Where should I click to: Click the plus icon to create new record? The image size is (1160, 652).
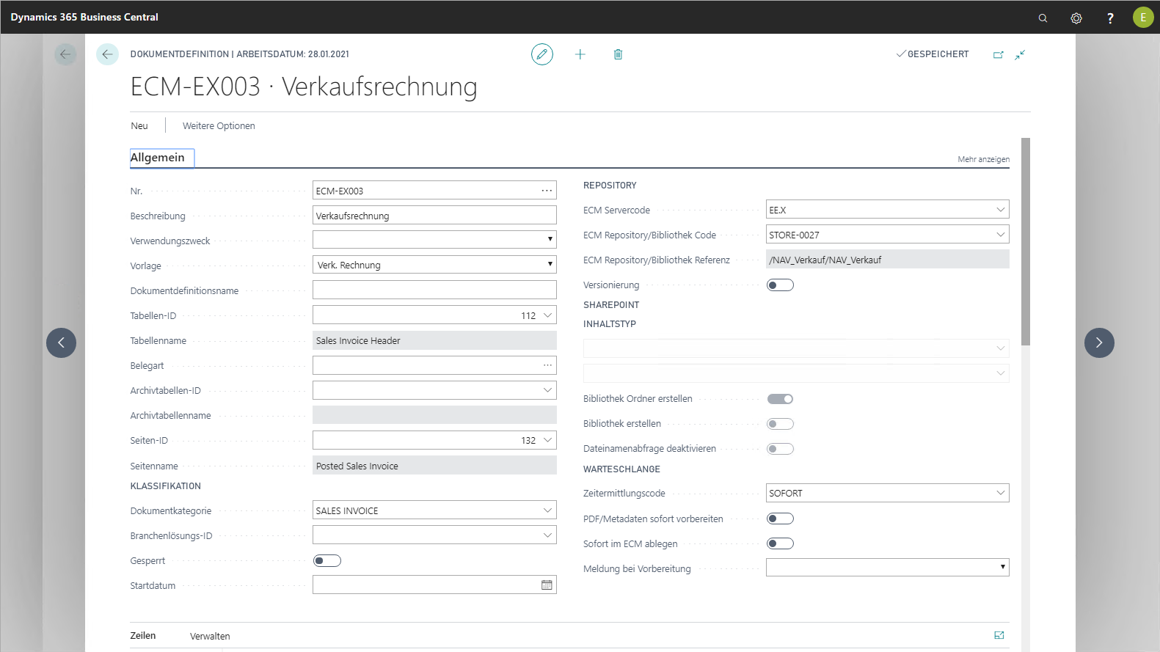pyautogui.click(x=580, y=54)
